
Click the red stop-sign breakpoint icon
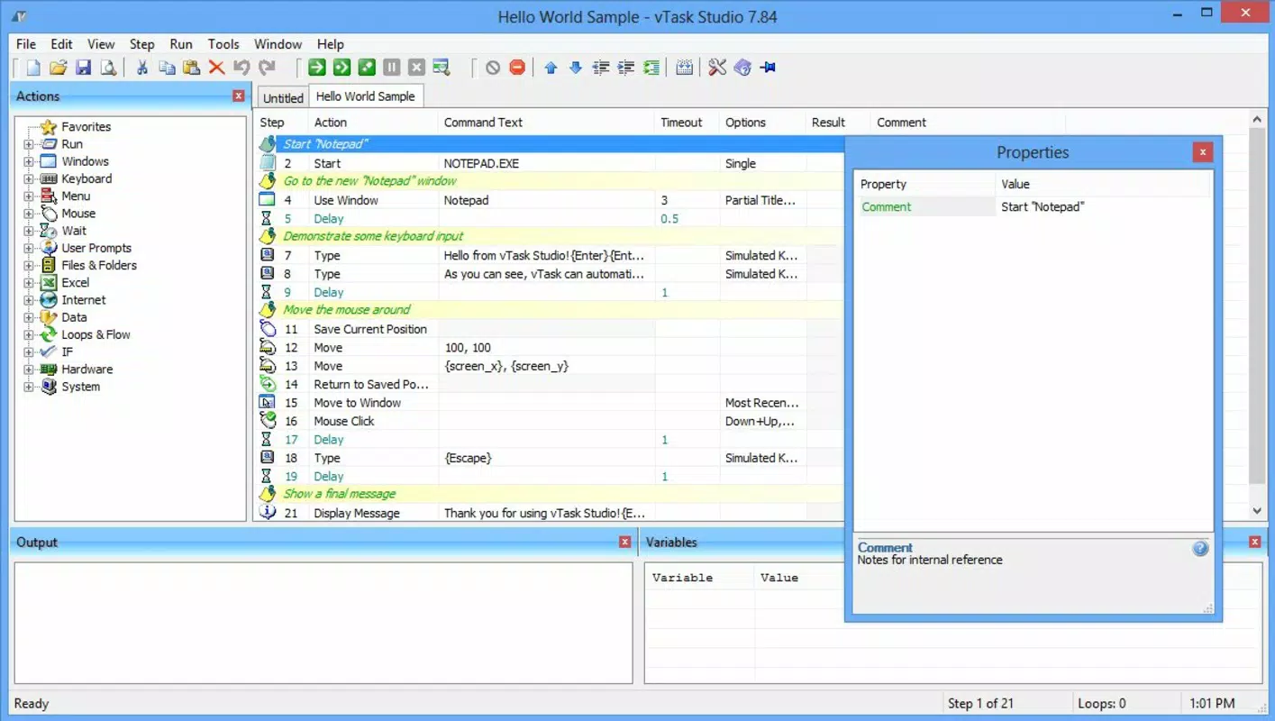point(517,68)
